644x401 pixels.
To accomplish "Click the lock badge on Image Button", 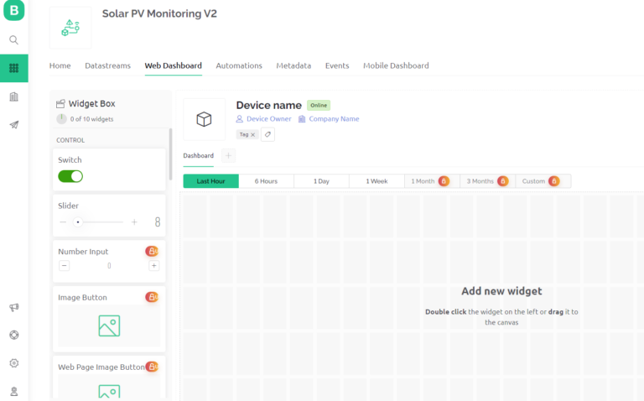I will [152, 297].
